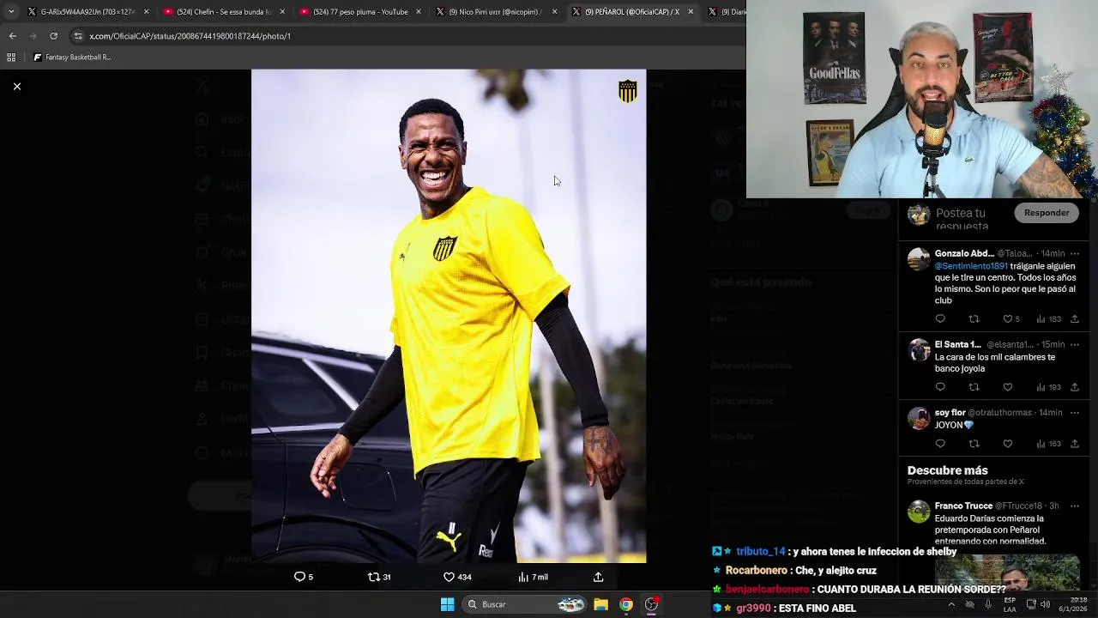Reply to Gonzalo Abd's comment
The width and height of the screenshot is (1098, 618).
click(x=940, y=319)
